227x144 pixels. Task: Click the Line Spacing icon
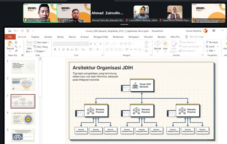tap(131, 44)
